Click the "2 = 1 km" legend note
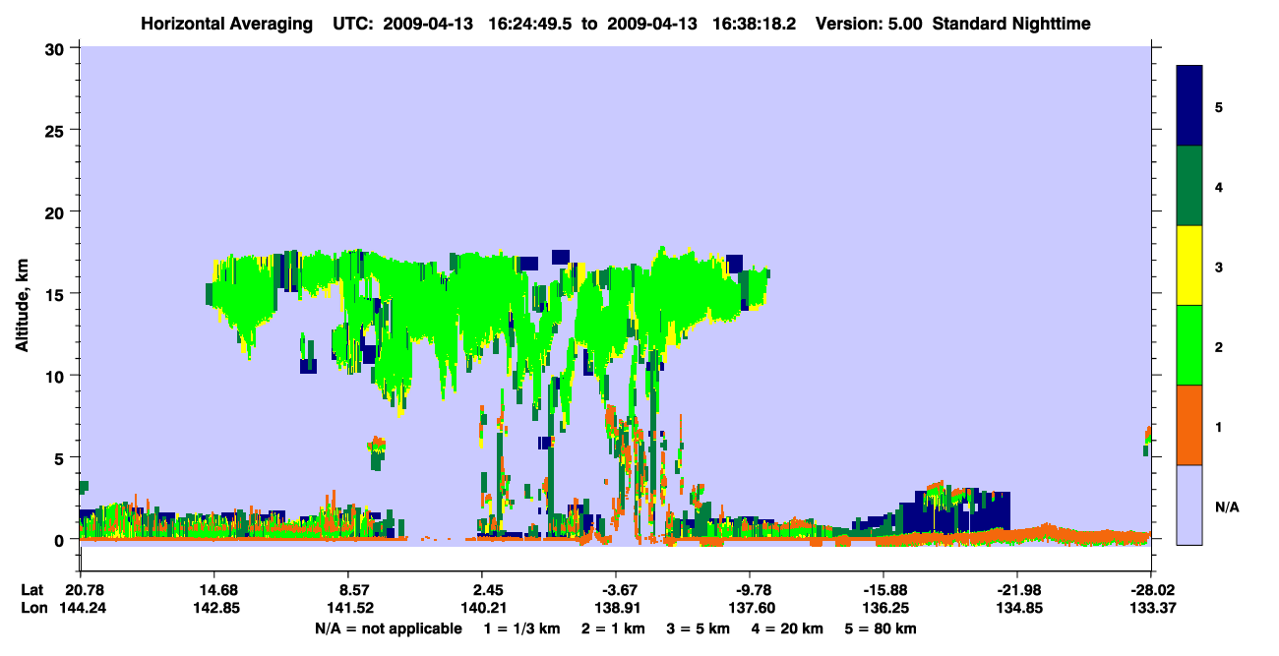This screenshot has height=656, width=1279. (613, 628)
